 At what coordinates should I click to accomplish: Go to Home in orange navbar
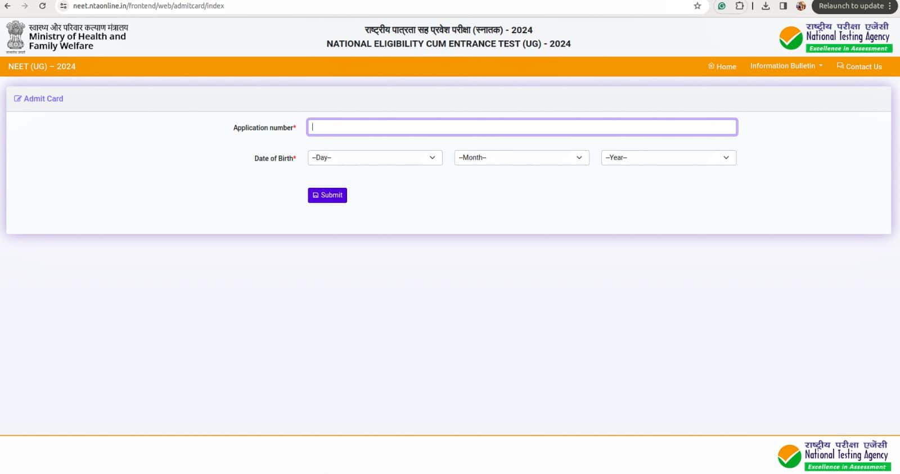pyautogui.click(x=722, y=66)
